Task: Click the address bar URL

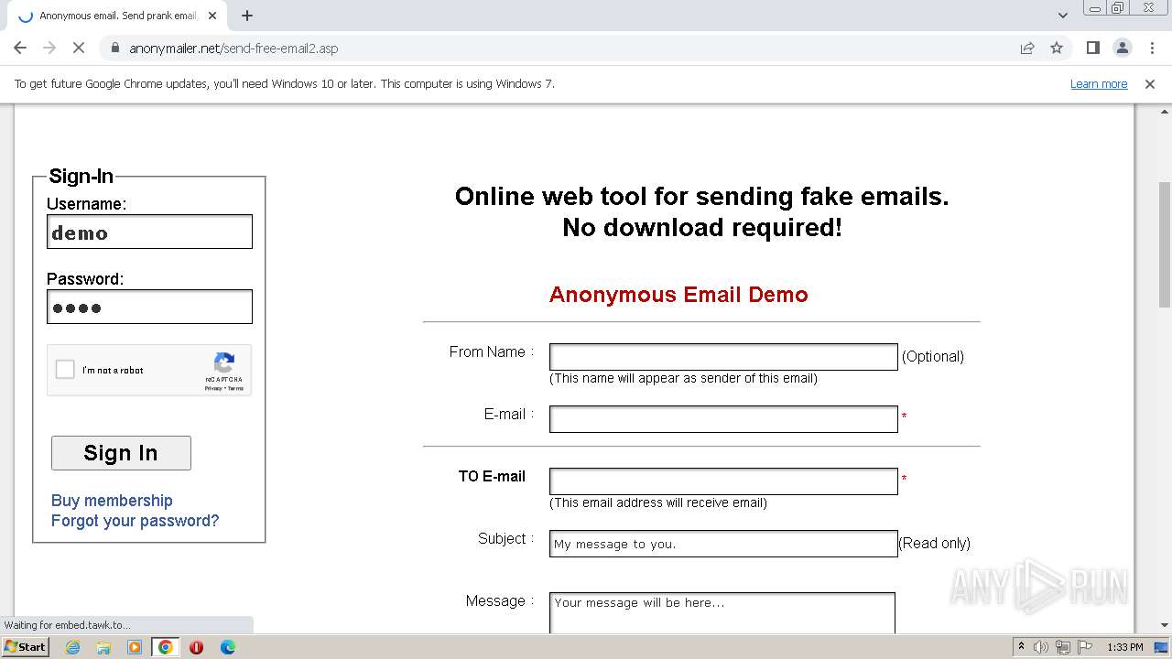Action: tap(233, 48)
